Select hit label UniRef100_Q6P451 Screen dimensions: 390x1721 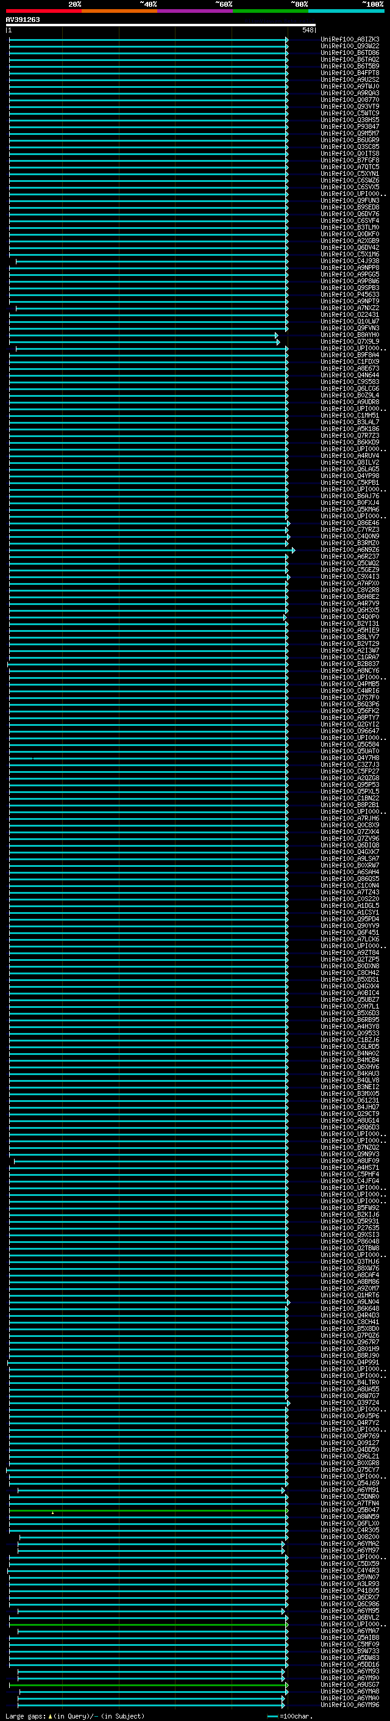(350, 933)
